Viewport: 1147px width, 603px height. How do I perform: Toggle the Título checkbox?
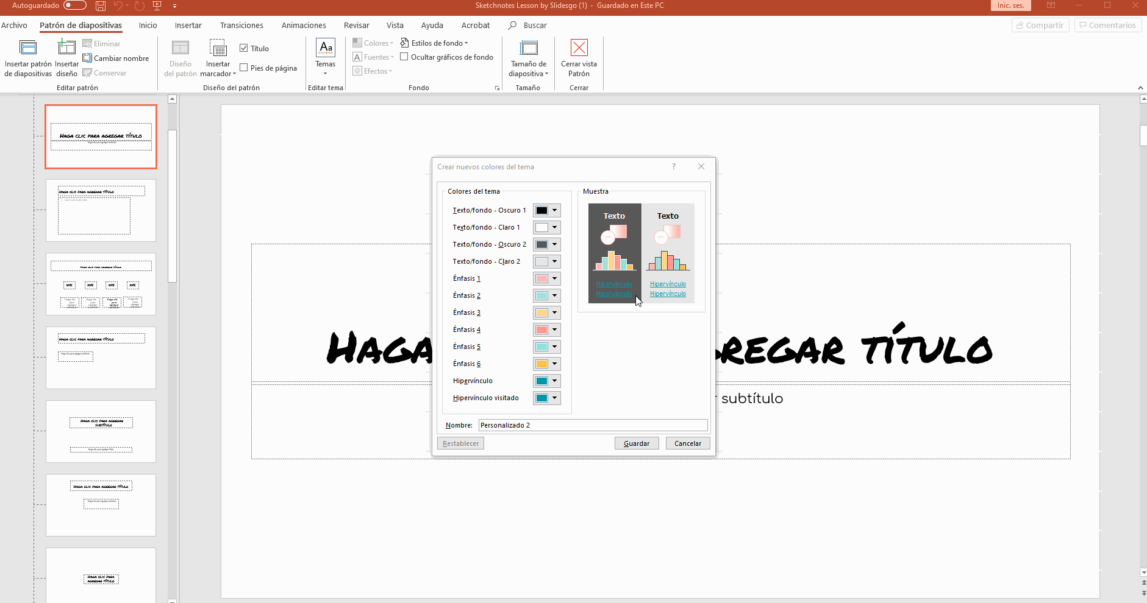(244, 49)
